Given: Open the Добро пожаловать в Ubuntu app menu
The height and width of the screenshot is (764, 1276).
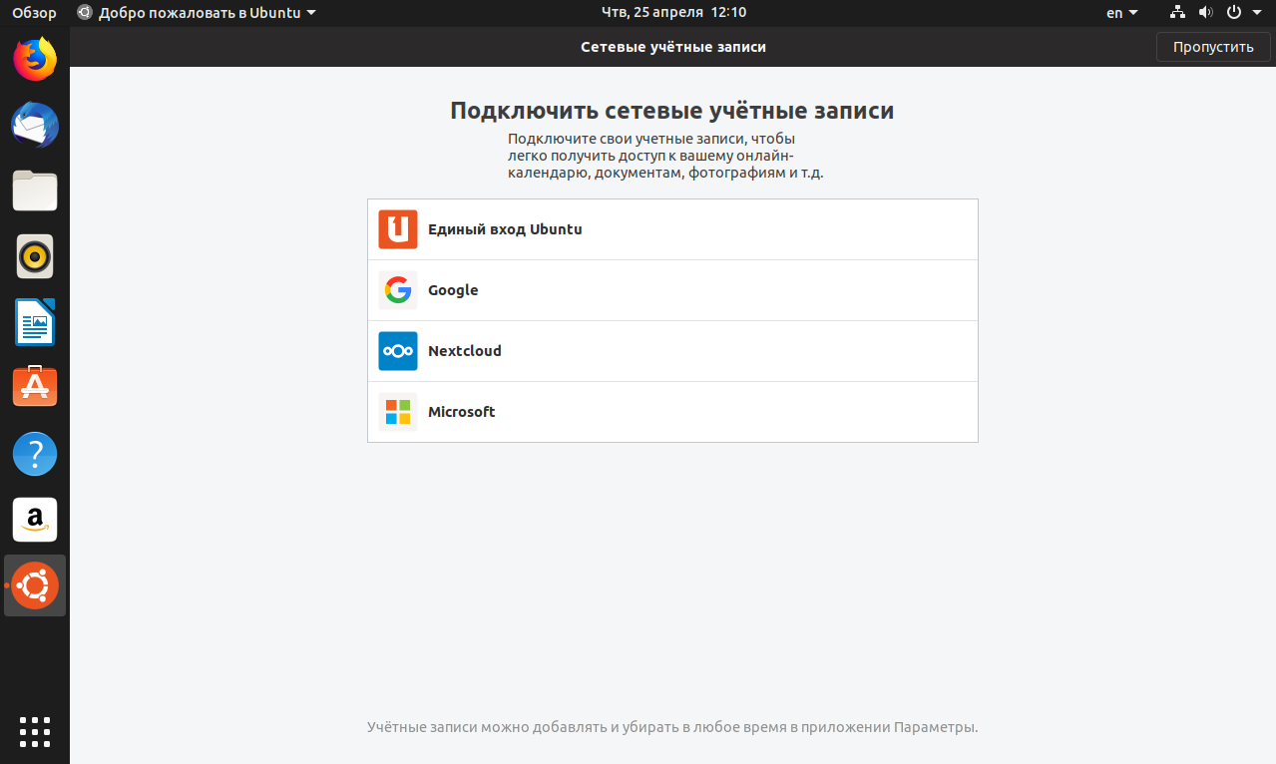Looking at the screenshot, I should (x=197, y=13).
